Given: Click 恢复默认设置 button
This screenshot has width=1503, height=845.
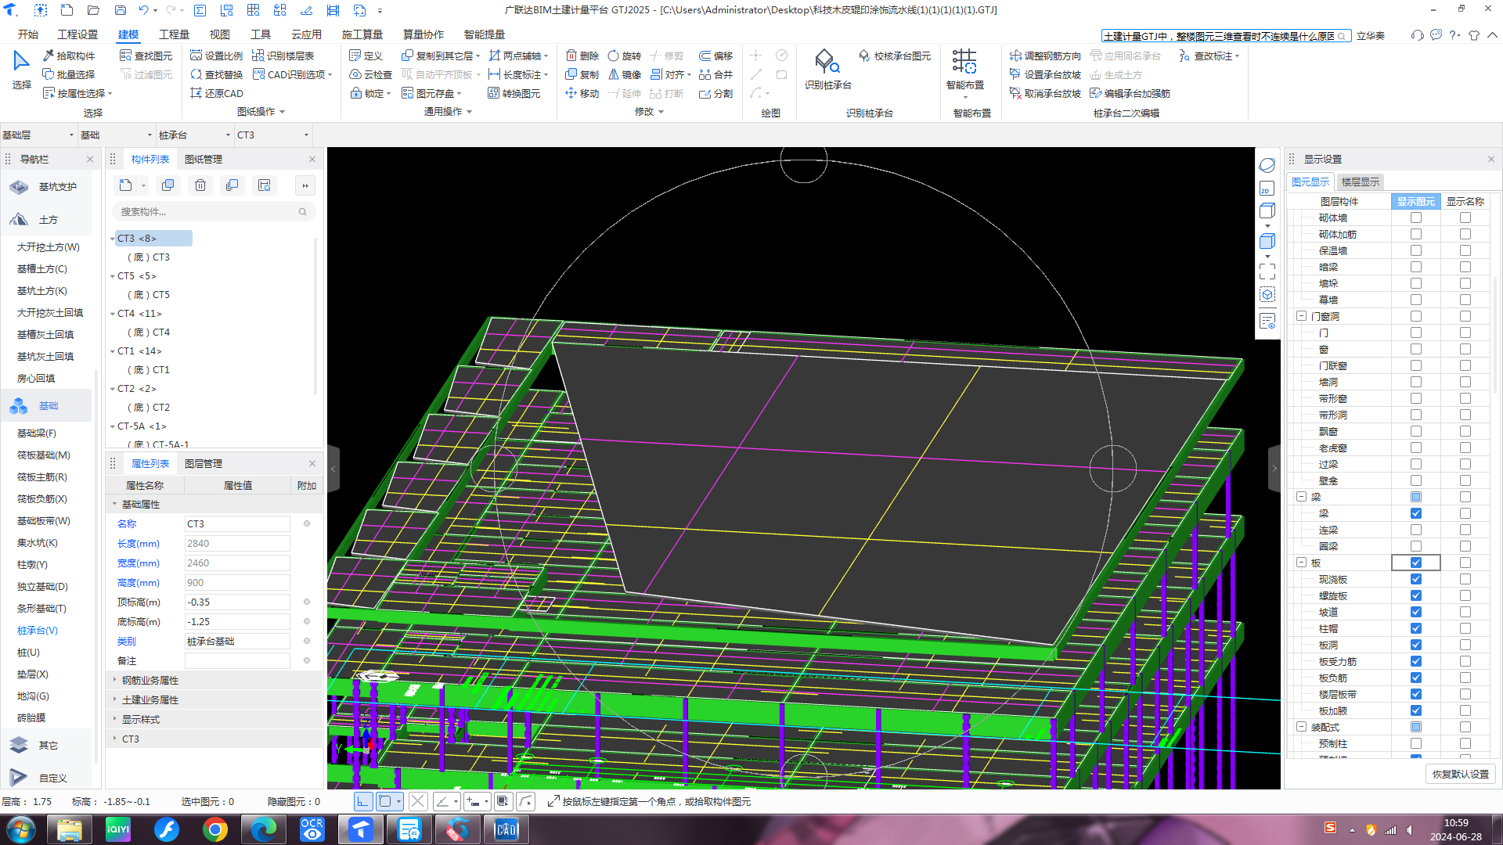Looking at the screenshot, I should pyautogui.click(x=1461, y=774).
